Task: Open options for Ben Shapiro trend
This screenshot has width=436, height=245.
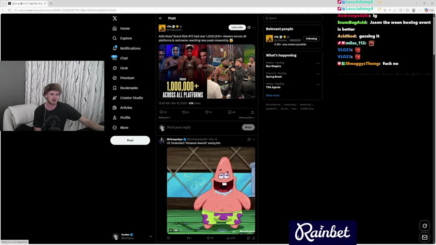Action: [318, 63]
